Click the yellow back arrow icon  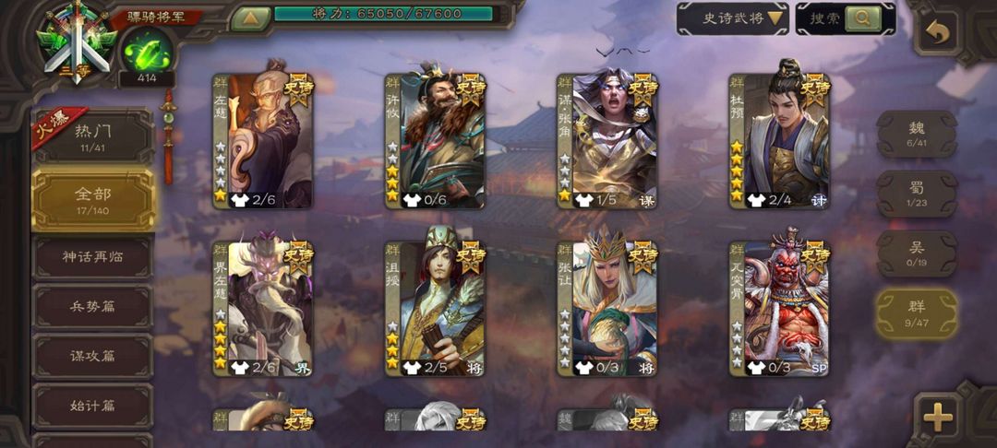pos(937,33)
